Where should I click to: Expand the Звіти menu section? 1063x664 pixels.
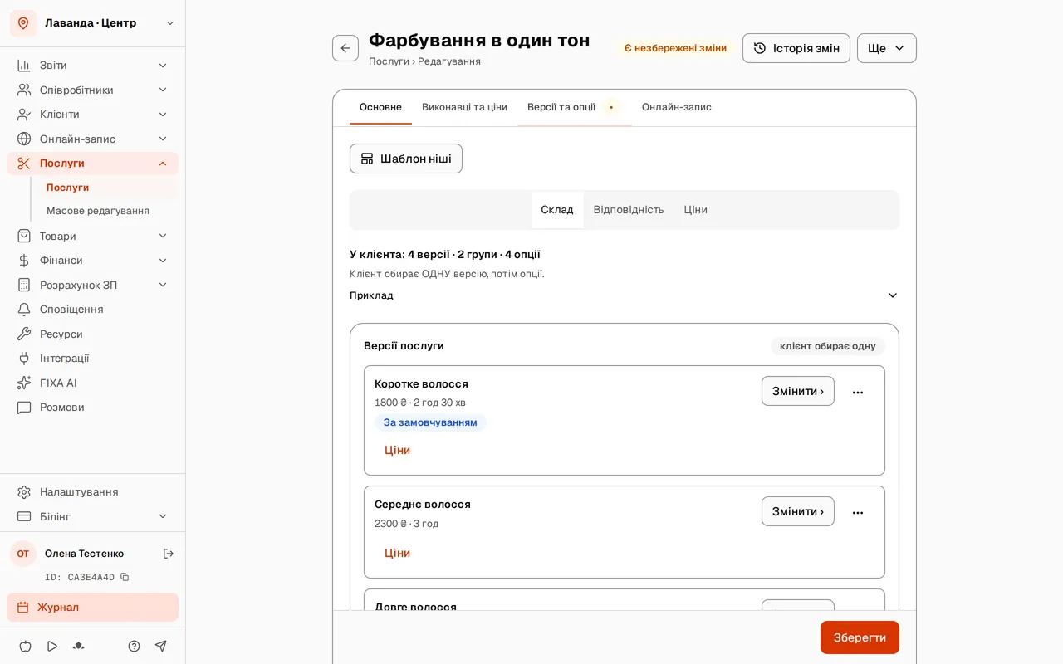tap(163, 66)
